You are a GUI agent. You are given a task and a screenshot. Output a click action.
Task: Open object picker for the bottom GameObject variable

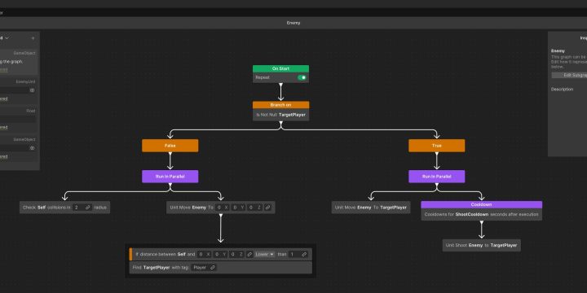pyautogui.click(x=32, y=148)
